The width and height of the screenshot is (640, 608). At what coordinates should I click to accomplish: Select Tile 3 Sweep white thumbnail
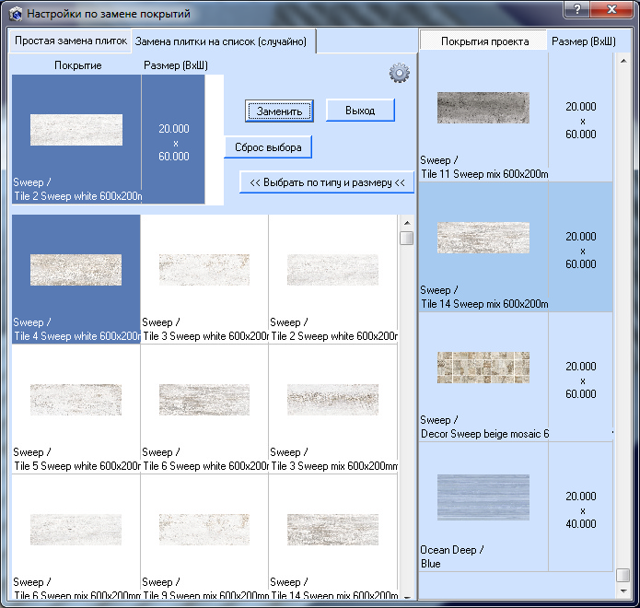[204, 270]
